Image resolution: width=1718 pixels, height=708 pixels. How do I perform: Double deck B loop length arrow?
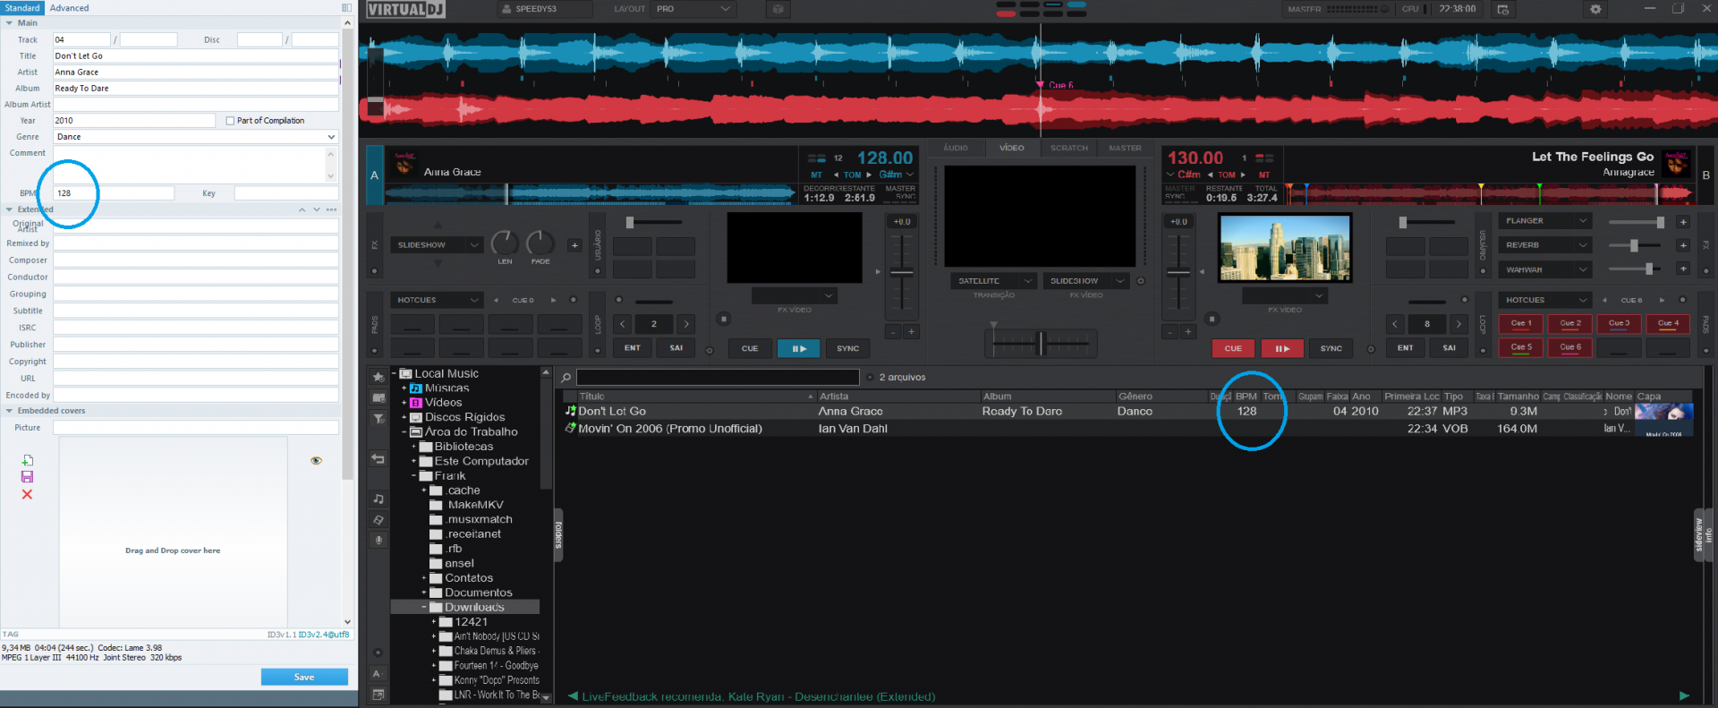point(1459,324)
